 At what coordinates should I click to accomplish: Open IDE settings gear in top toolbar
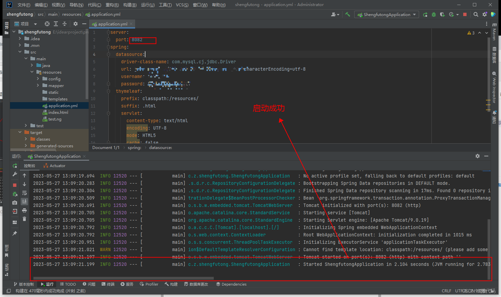[485, 14]
